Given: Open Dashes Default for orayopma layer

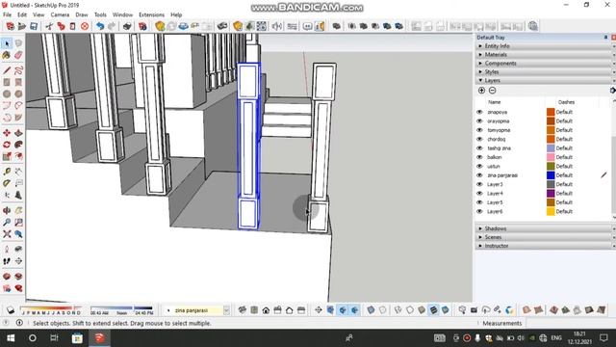Looking at the screenshot, I should (564, 121).
